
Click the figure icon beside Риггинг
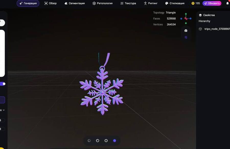(145, 3)
